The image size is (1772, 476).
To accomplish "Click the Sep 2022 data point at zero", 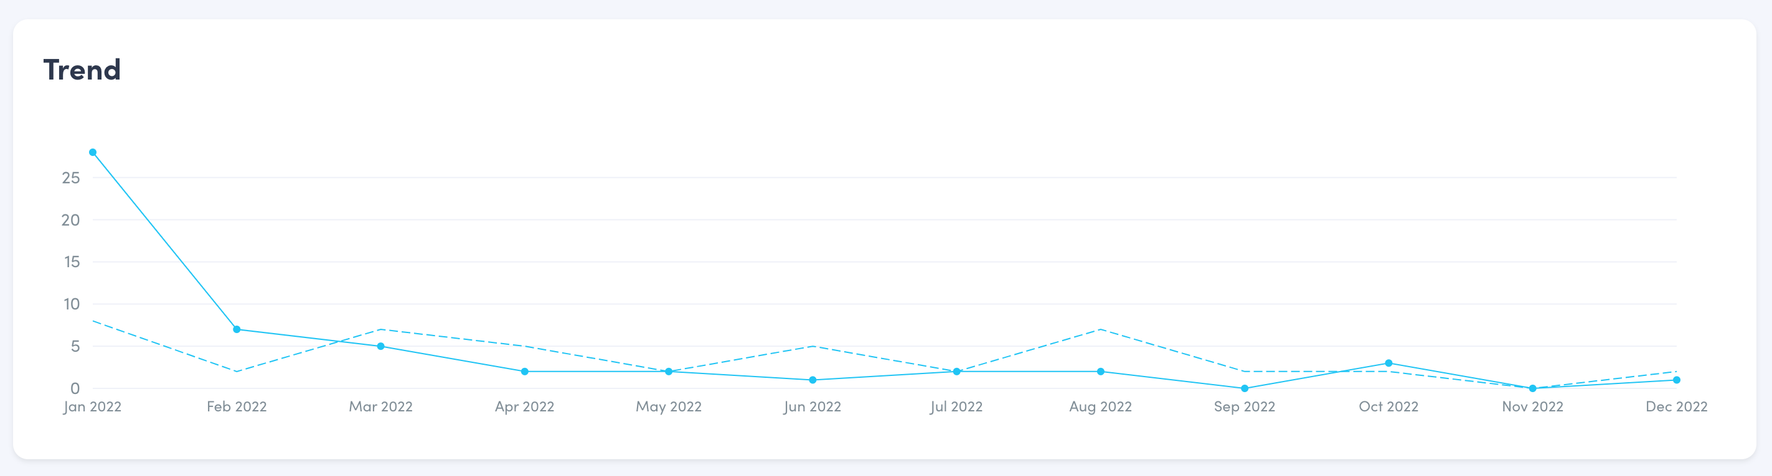I will tap(1245, 389).
